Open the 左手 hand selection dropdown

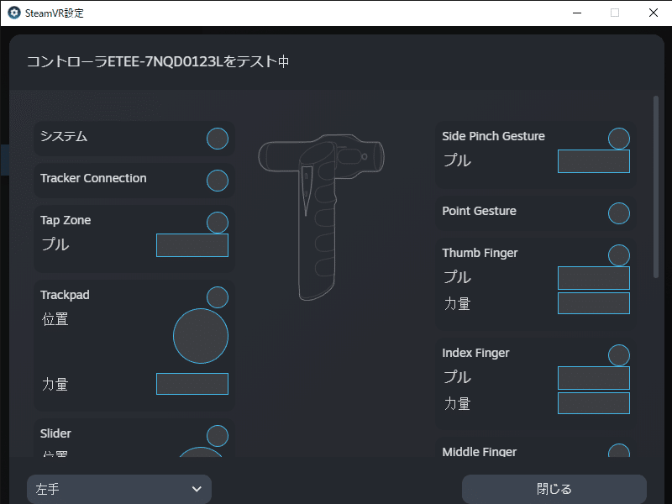point(119,489)
